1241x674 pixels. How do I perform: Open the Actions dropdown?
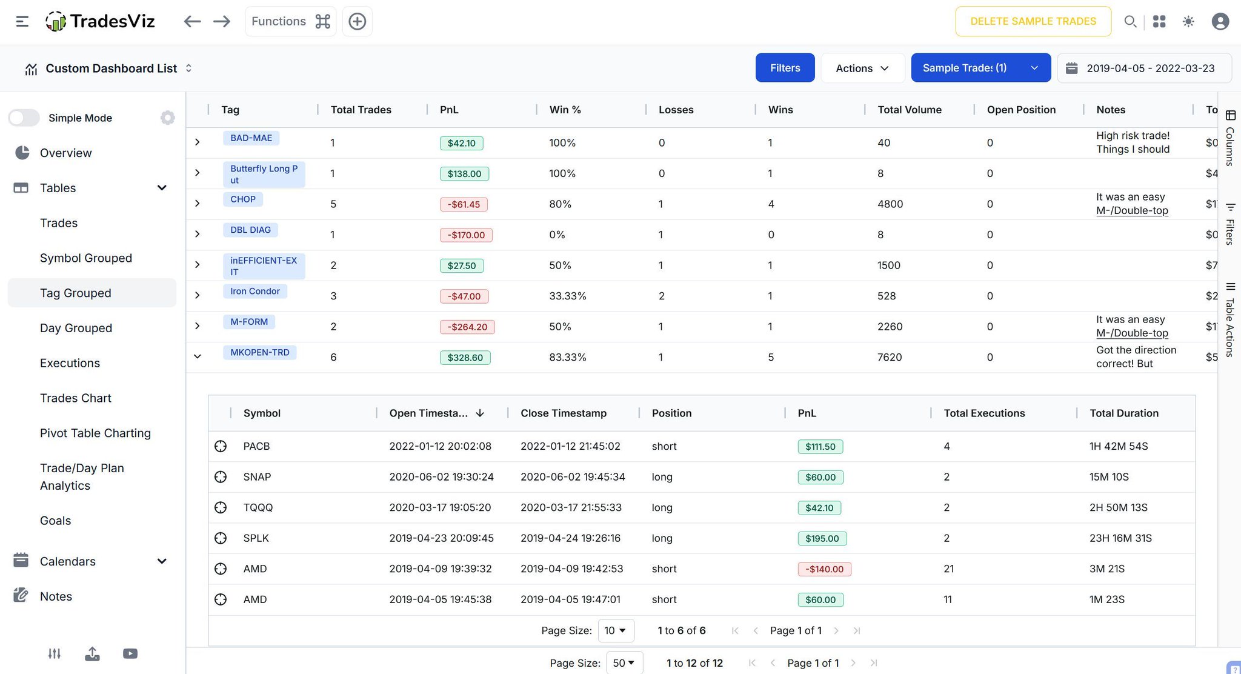[x=862, y=68]
